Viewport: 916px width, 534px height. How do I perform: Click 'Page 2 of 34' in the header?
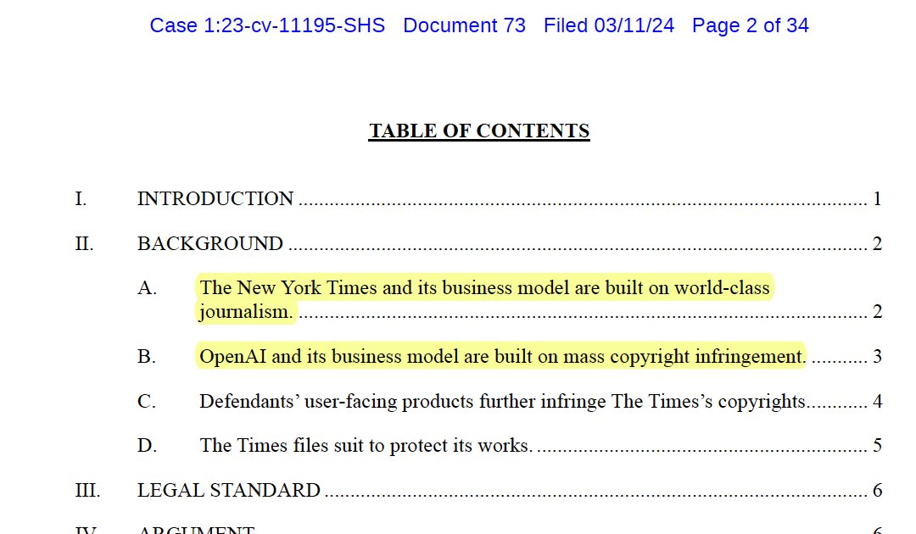(750, 25)
